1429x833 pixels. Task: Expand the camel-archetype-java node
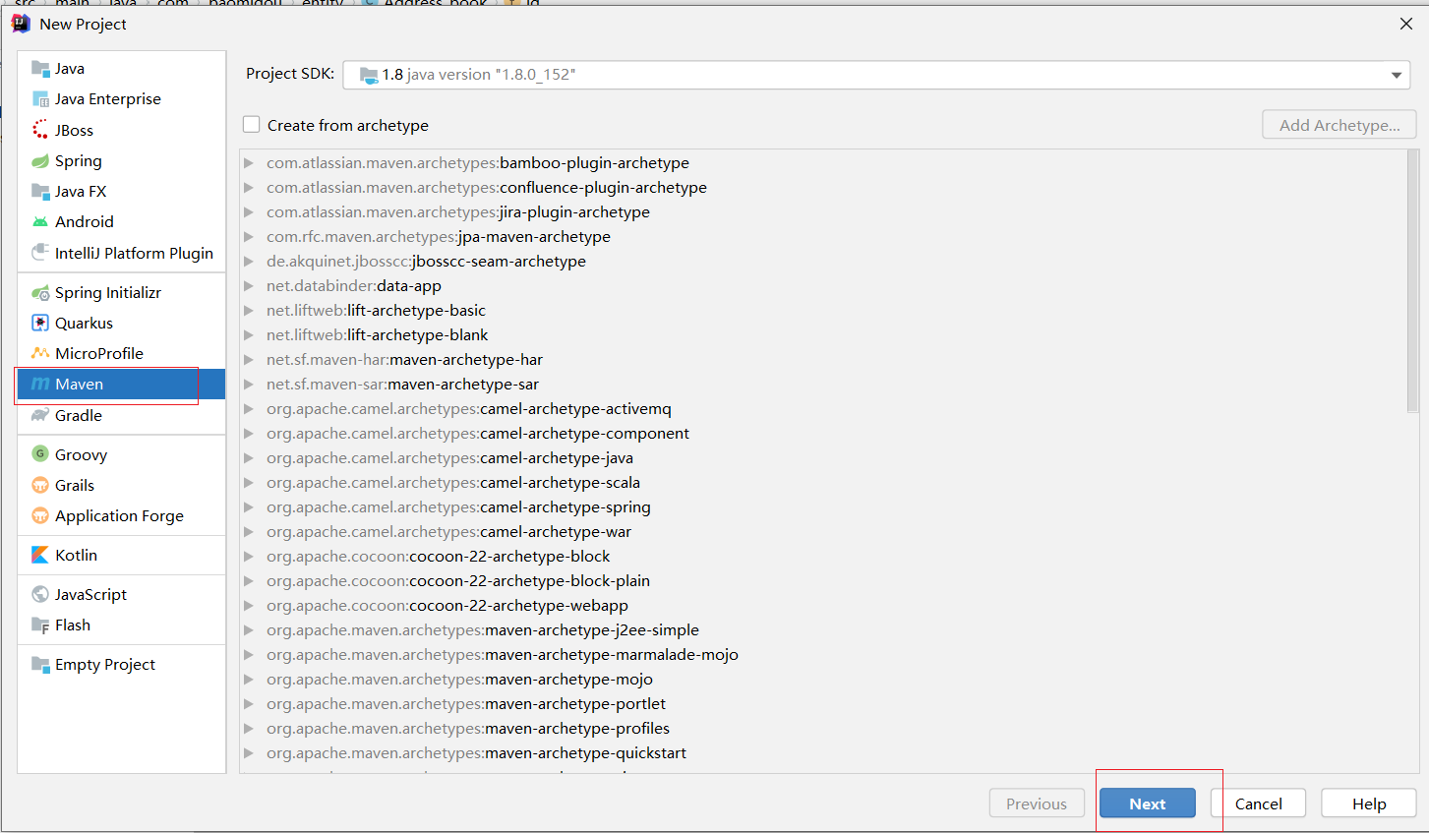click(x=249, y=458)
